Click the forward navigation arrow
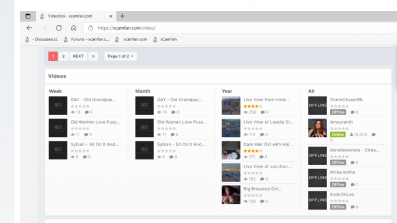This screenshot has width=397, height=223. pos(44,28)
